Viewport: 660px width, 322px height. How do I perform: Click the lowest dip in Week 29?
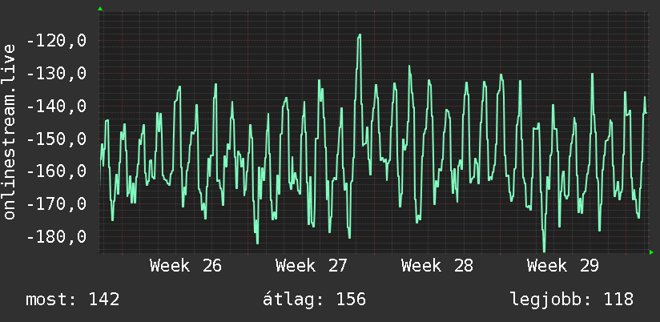544,251
